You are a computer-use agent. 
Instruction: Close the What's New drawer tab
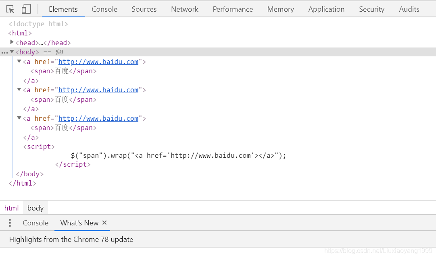(104, 223)
